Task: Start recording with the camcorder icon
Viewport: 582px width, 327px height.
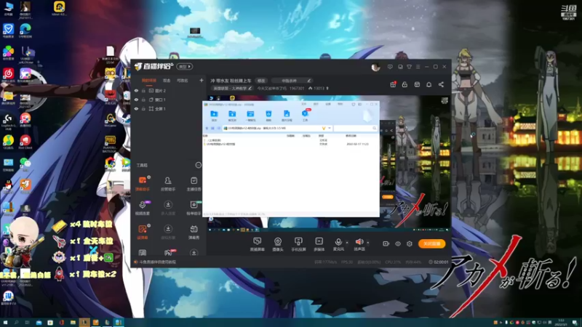Action: tap(386, 243)
